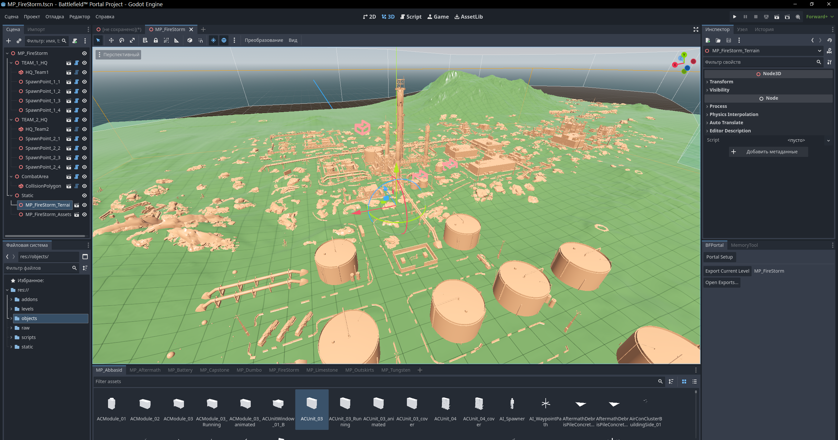Switch asset view to list mode
This screenshot has height=440, width=838.
pyautogui.click(x=695, y=381)
